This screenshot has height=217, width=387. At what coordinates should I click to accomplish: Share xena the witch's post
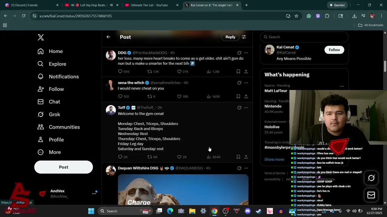coord(246,96)
